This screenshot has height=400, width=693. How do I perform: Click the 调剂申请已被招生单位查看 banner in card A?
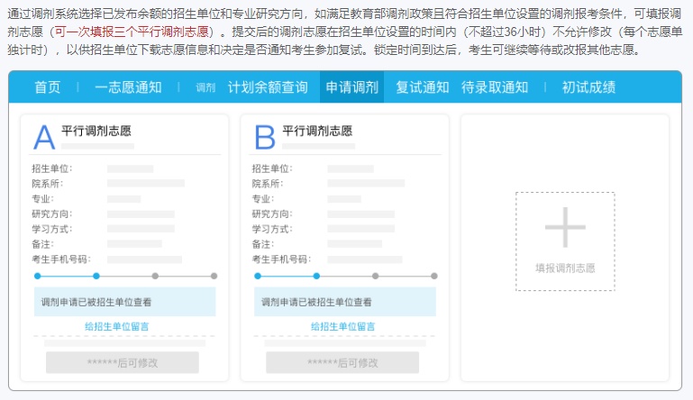[x=125, y=302]
